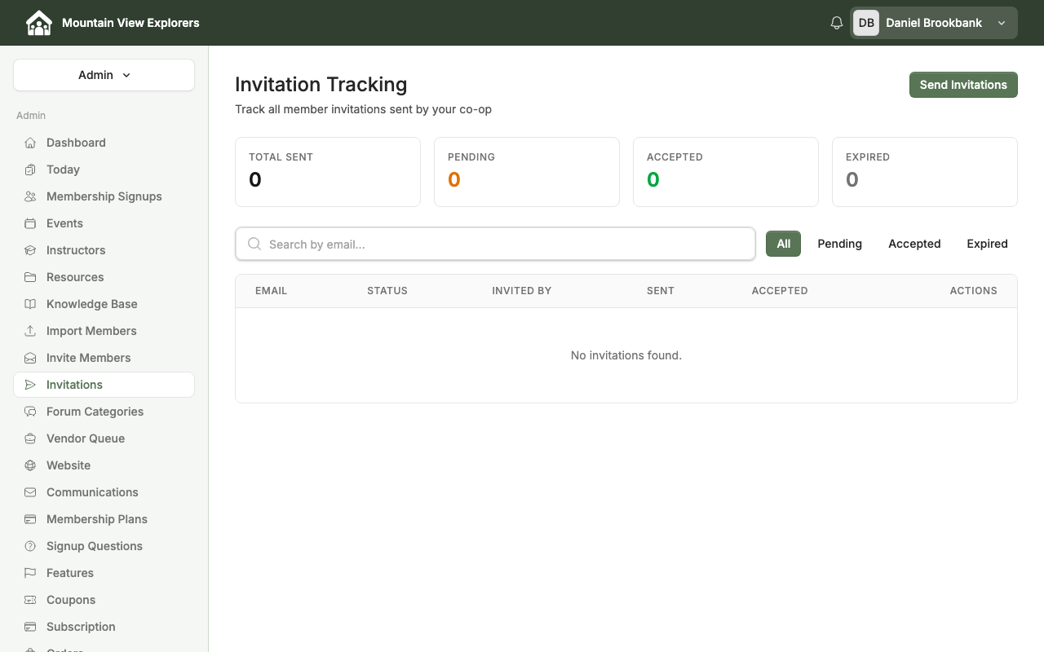The image size is (1044, 652).
Task: Click the INVITED BY column header
Action: pos(522,291)
